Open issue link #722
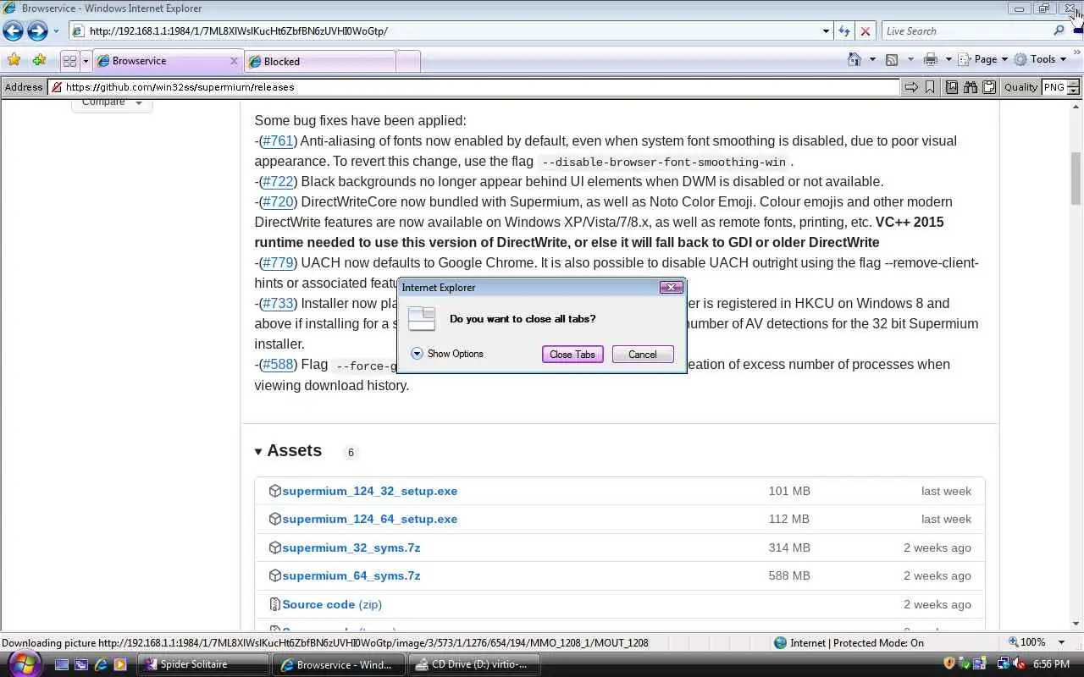Image resolution: width=1084 pixels, height=677 pixels. 278,181
